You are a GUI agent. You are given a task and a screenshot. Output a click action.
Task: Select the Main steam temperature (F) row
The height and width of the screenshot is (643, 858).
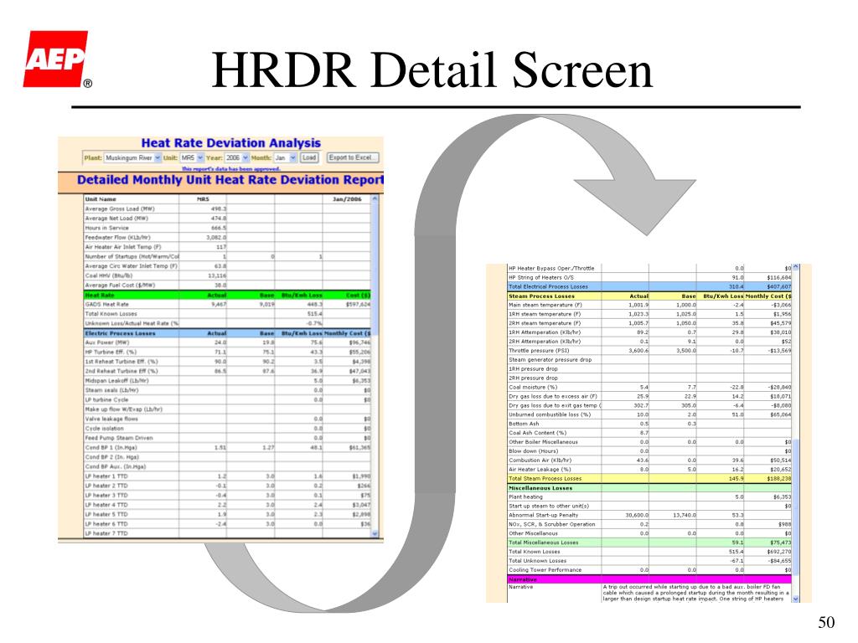click(649, 305)
